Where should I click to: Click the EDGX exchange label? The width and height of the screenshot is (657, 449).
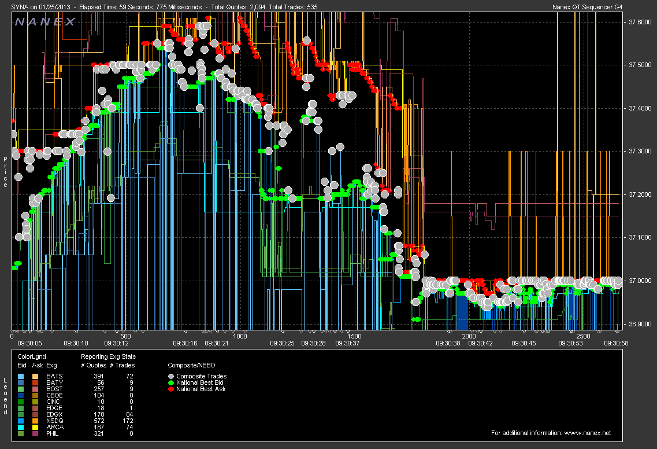point(54,414)
